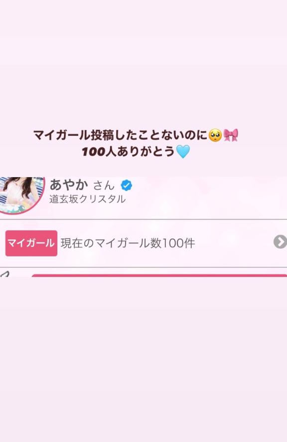Click the divider line beneath the マイガール row
Viewport: 287px width, 442px height.
tap(143, 267)
